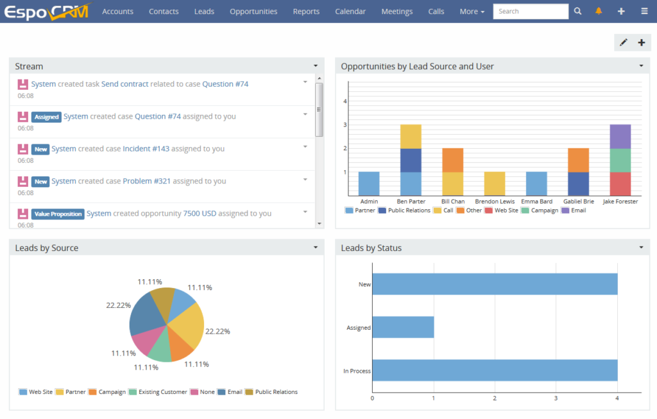Click inside the Search field
This screenshot has height=419, width=657.
[531, 12]
